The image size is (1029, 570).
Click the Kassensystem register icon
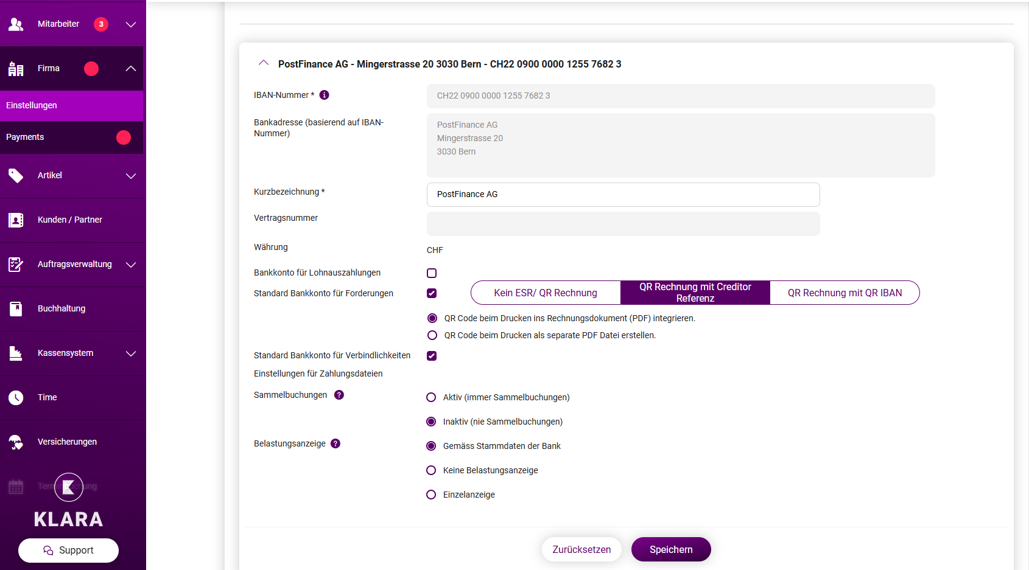[16, 353]
